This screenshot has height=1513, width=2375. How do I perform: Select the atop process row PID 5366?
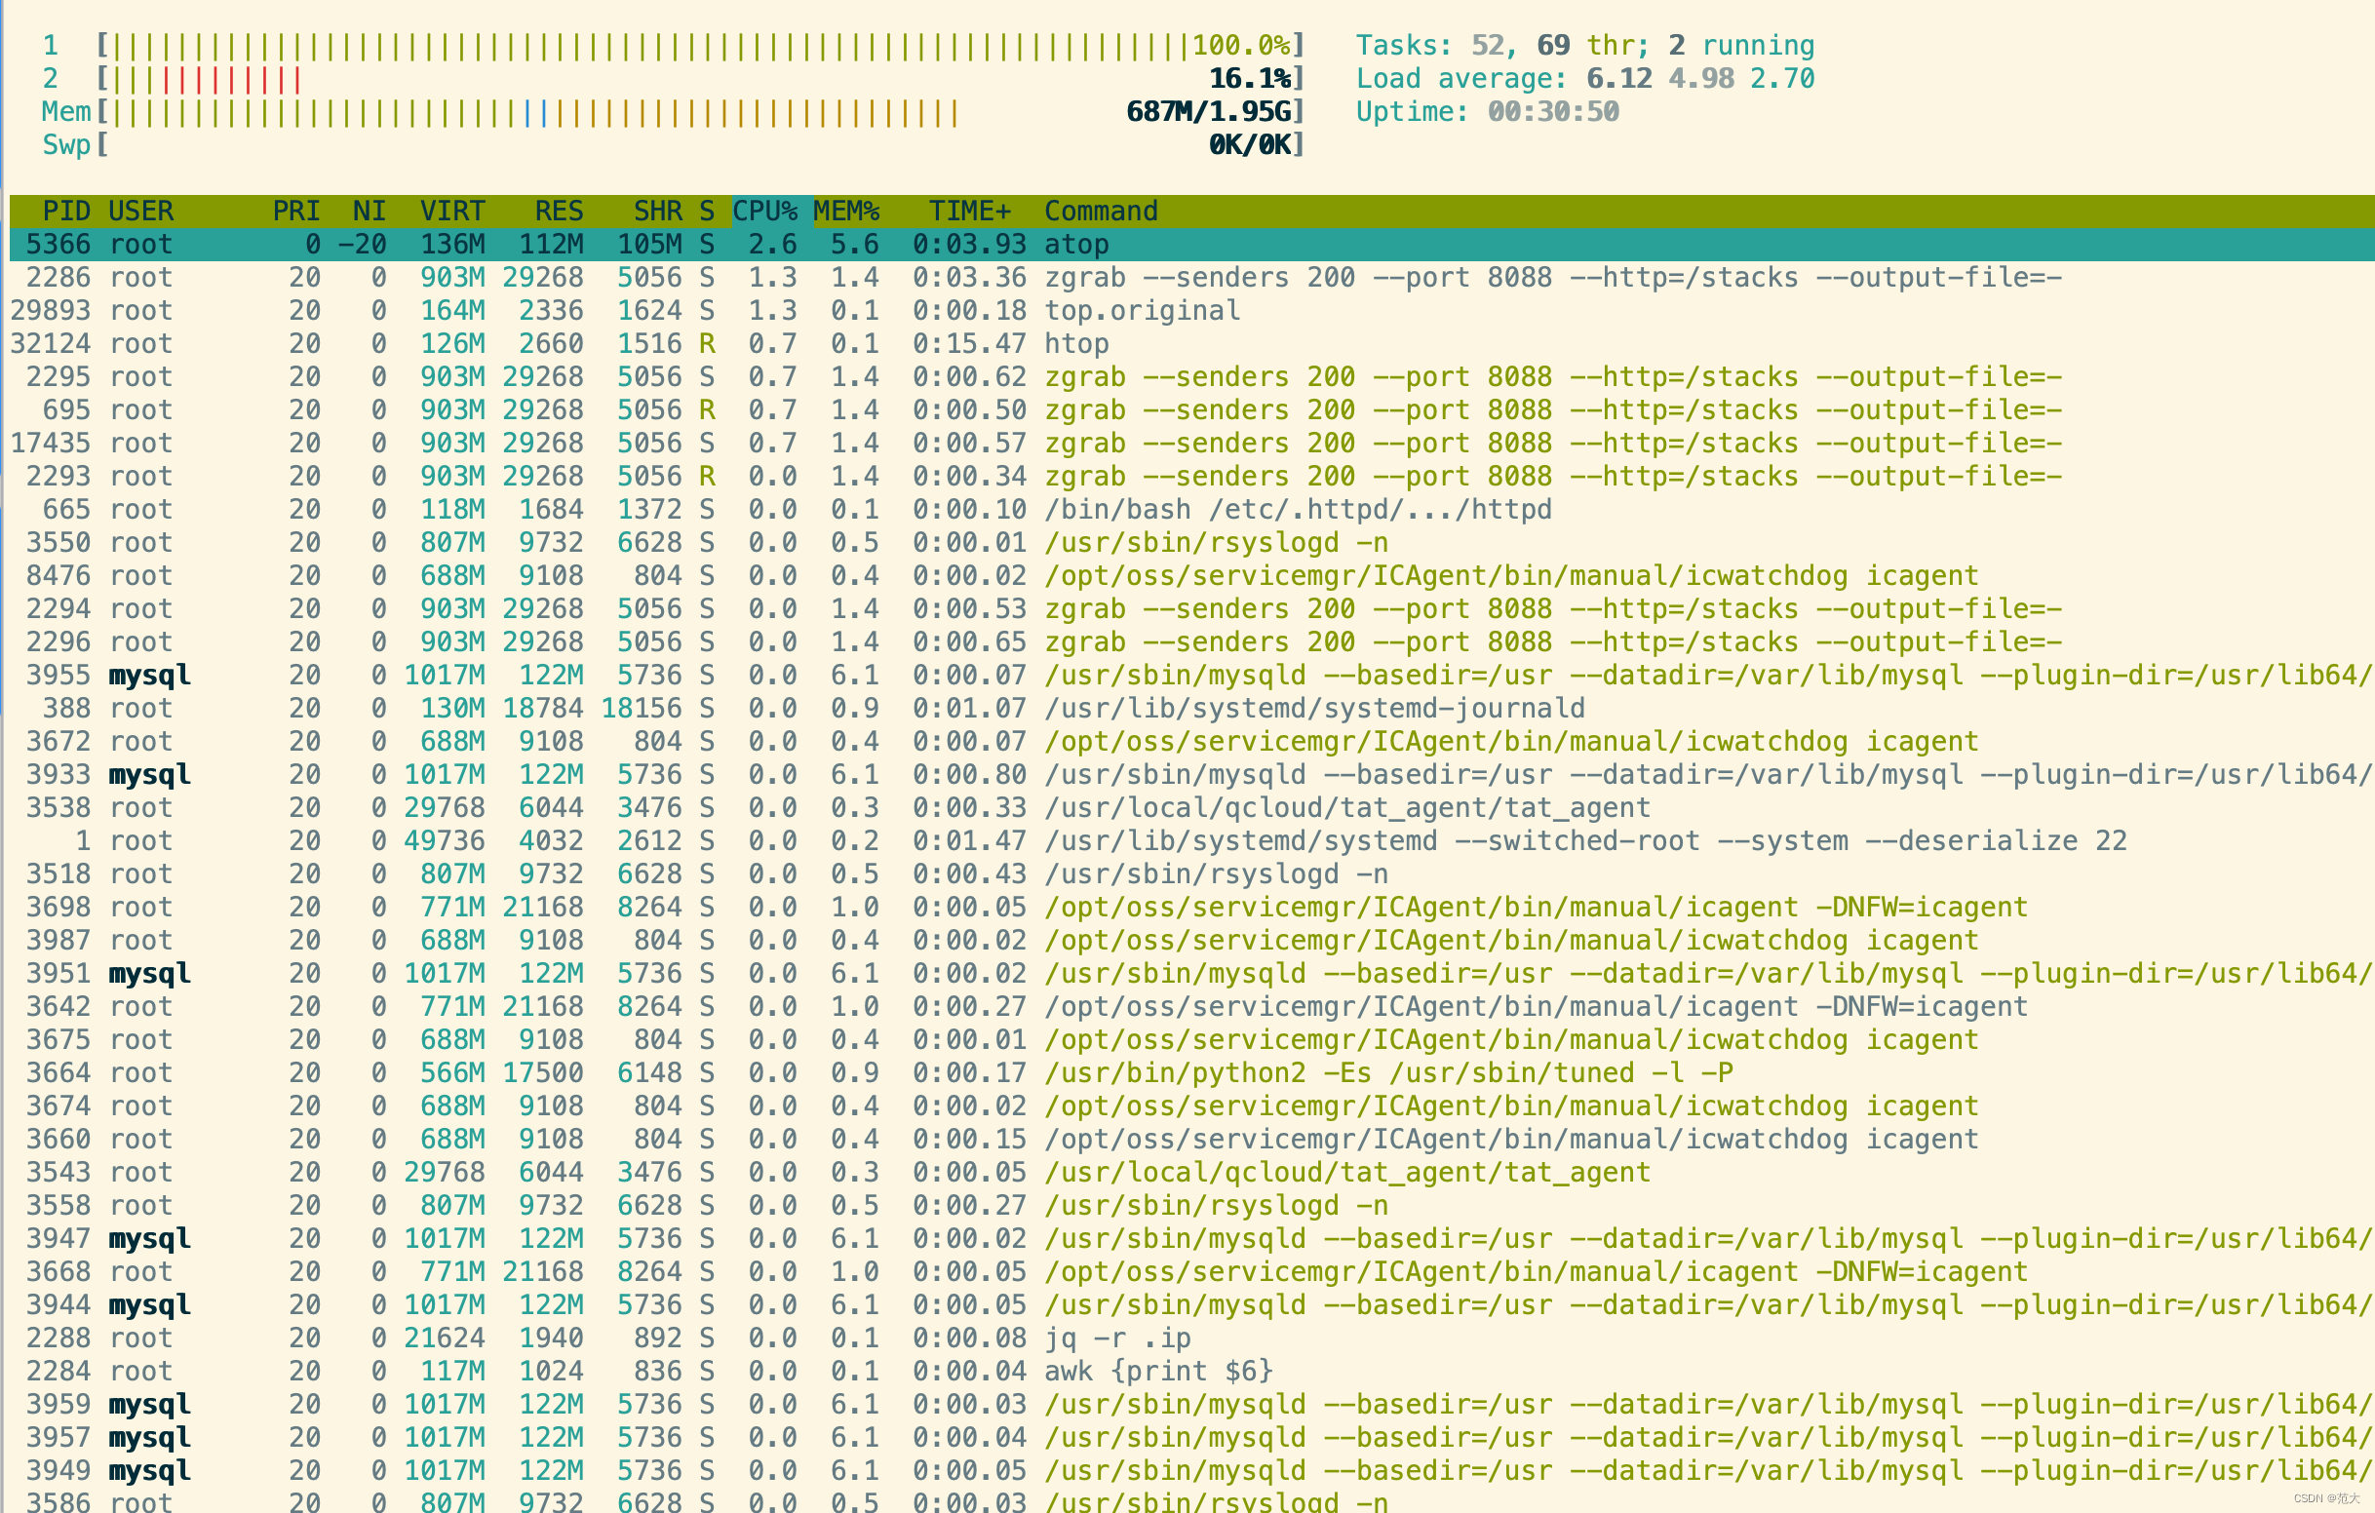[x=1191, y=245]
